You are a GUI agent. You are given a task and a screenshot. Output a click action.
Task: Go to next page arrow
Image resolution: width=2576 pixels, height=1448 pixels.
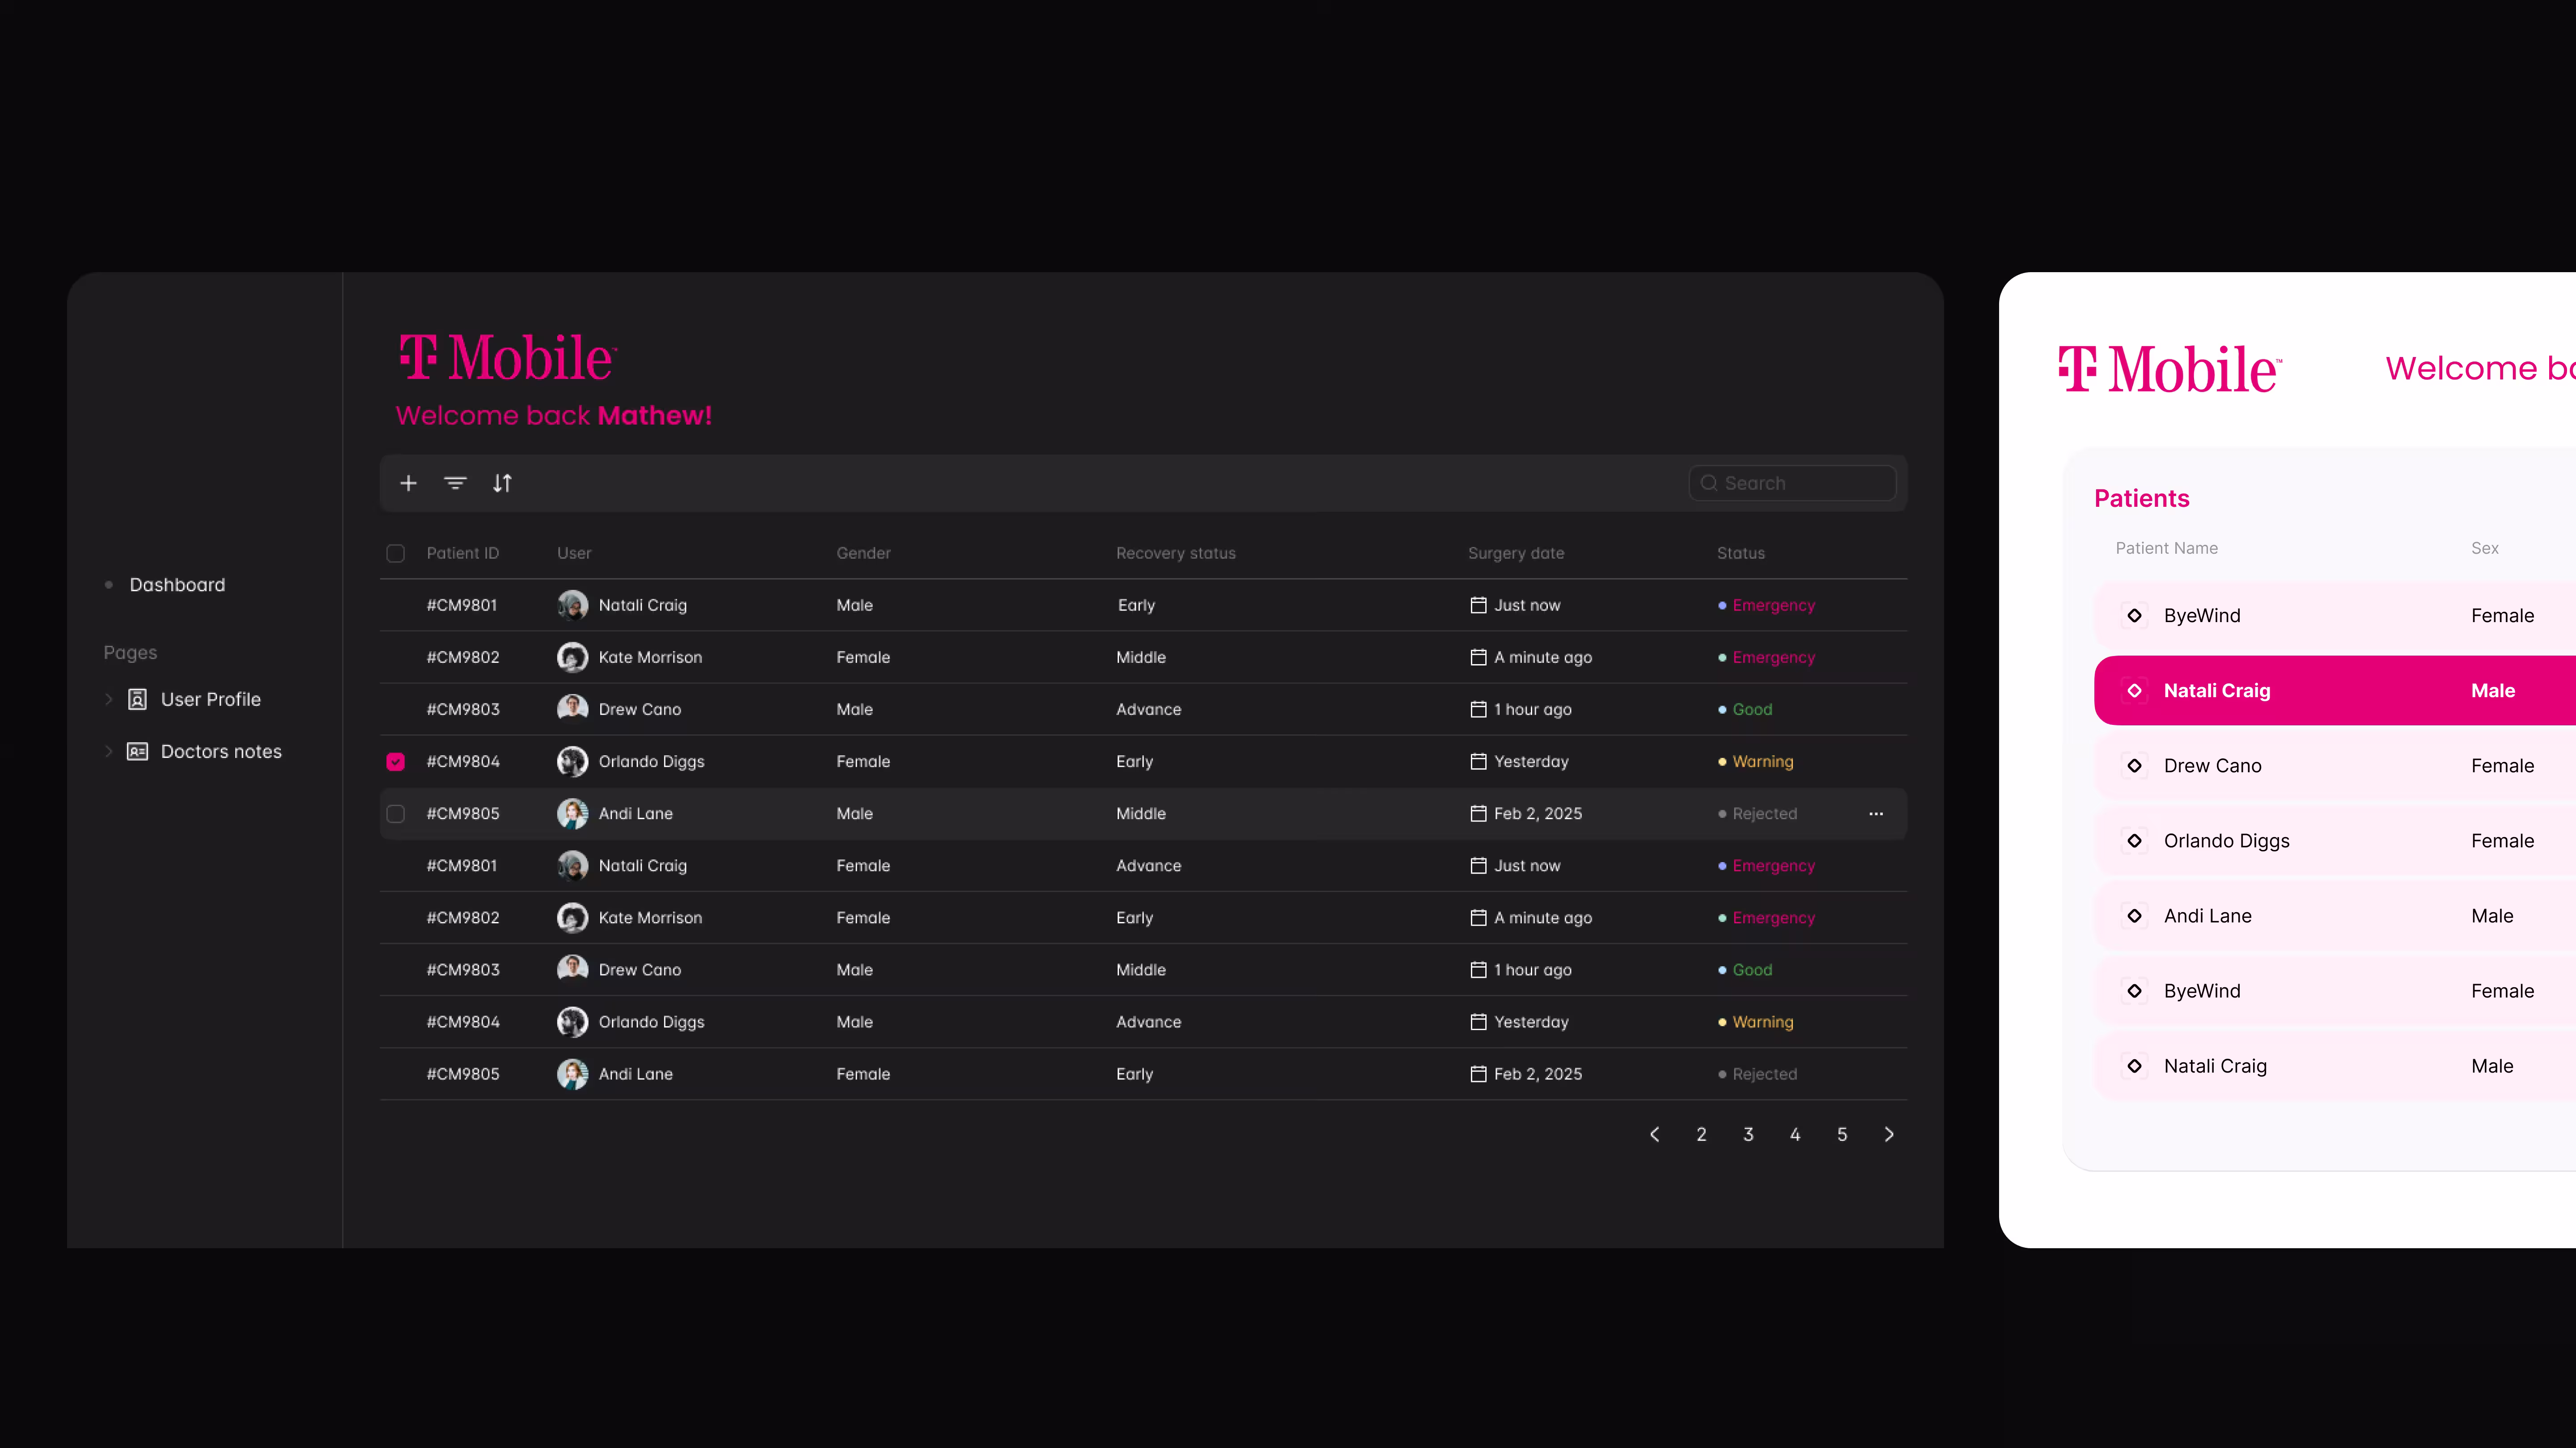pyautogui.click(x=1889, y=1134)
